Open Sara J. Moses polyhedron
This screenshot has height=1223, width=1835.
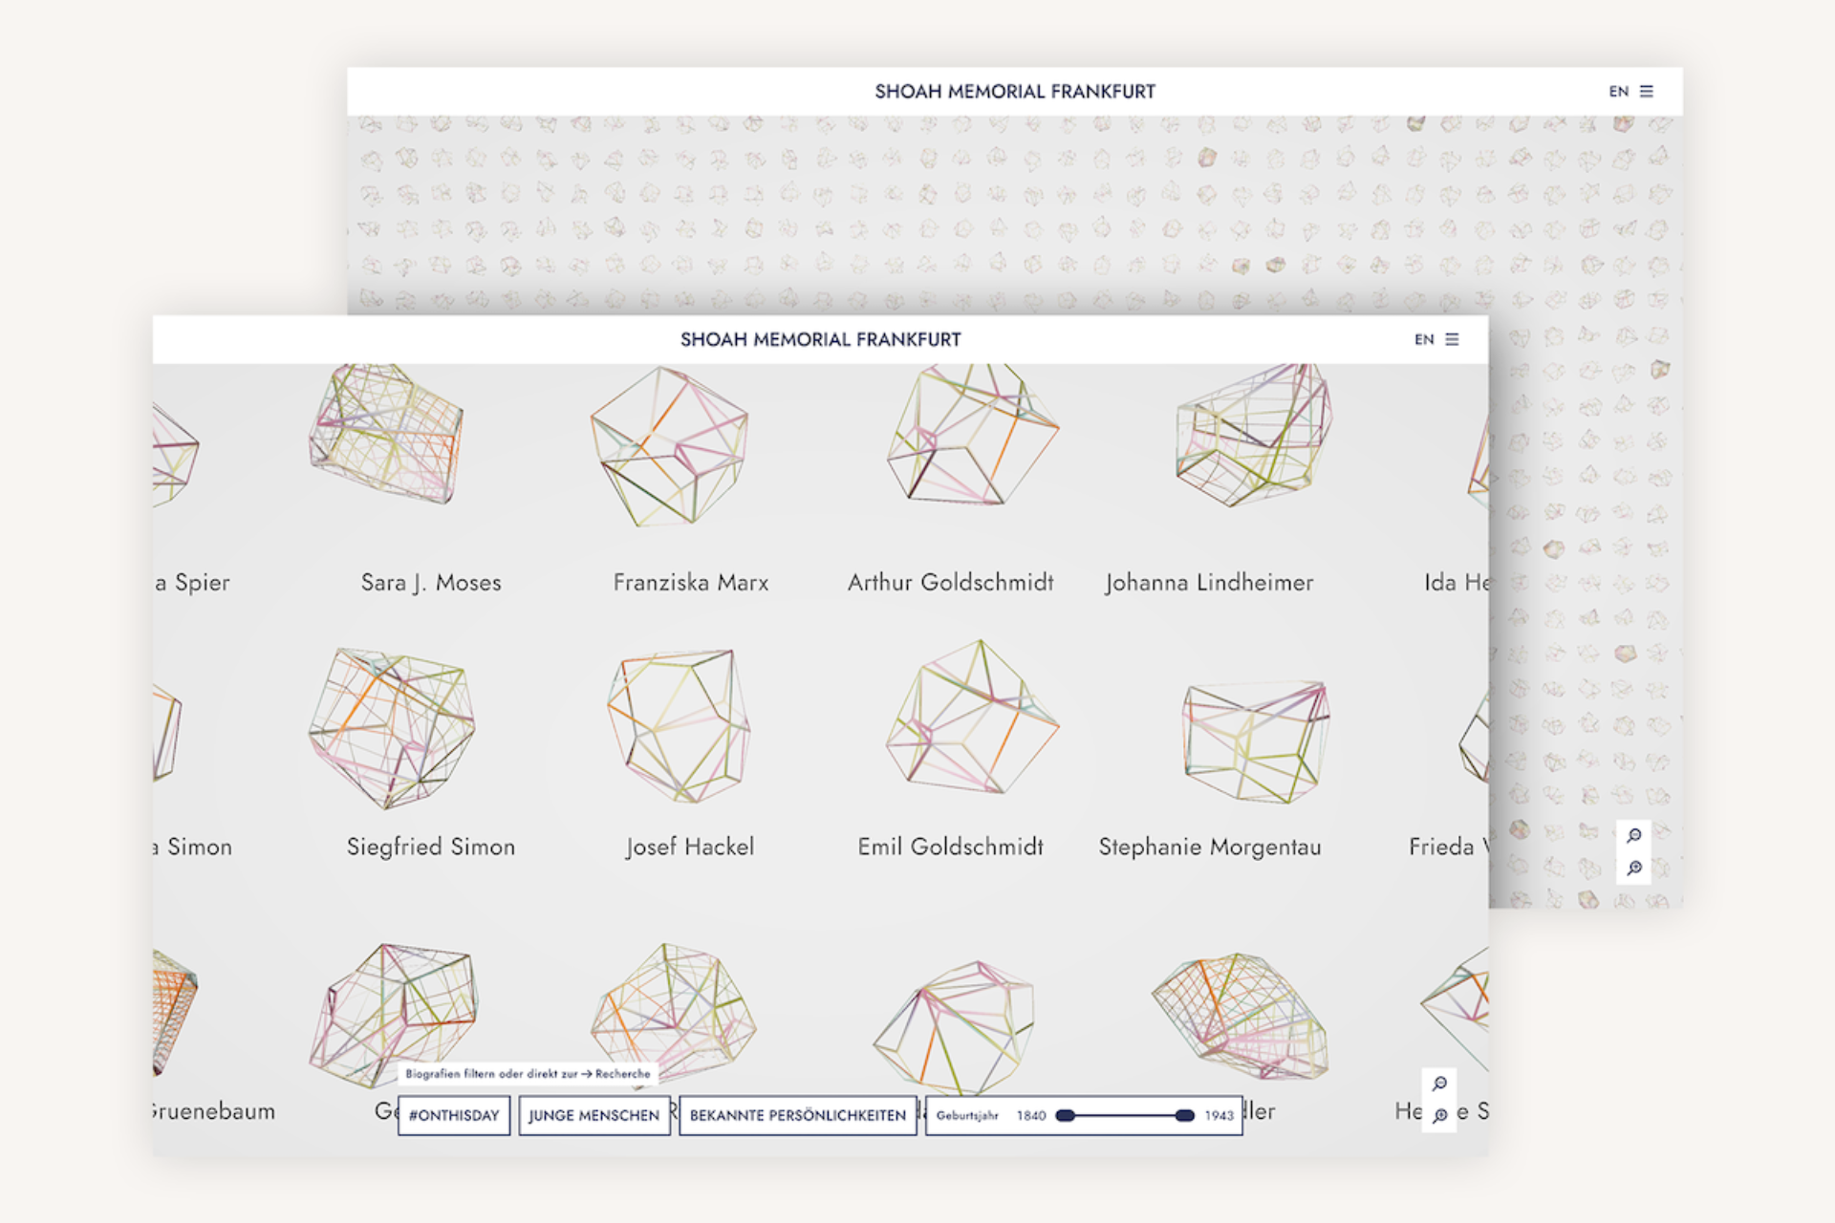click(x=386, y=435)
